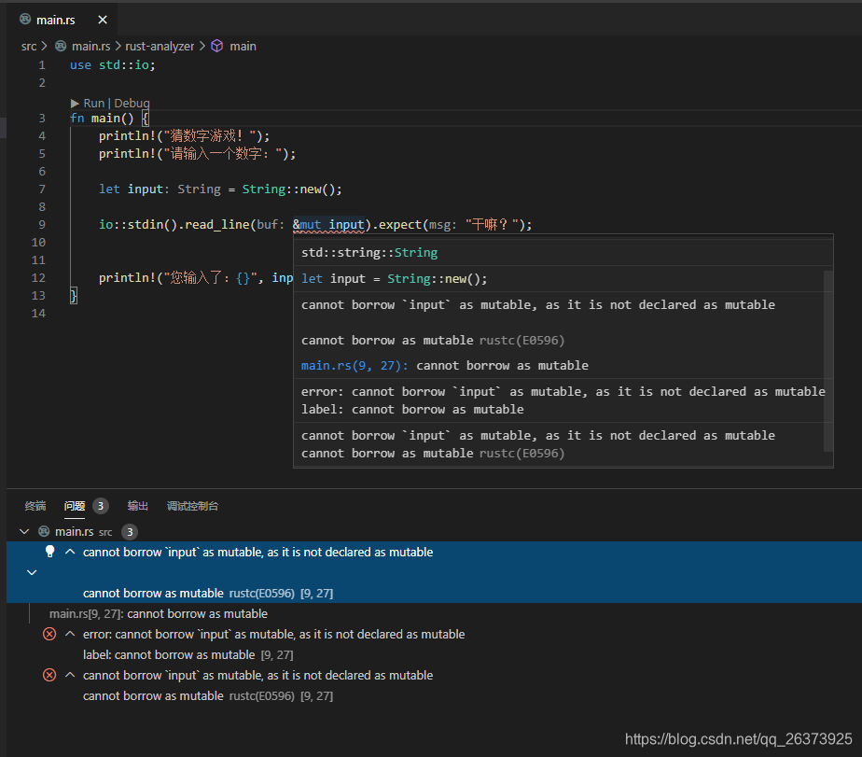
Task: Click error icon of 'error: cannot borrow' entry
Action: 49,634
